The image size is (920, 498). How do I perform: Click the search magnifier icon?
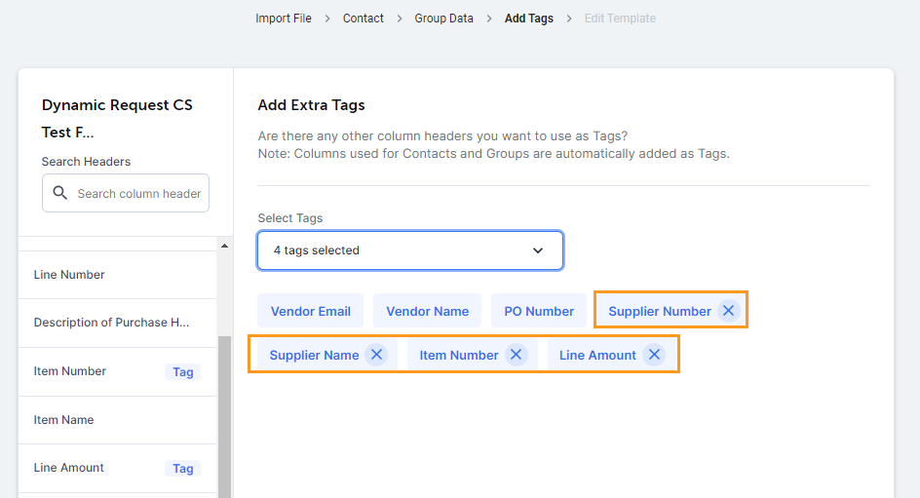pos(60,193)
